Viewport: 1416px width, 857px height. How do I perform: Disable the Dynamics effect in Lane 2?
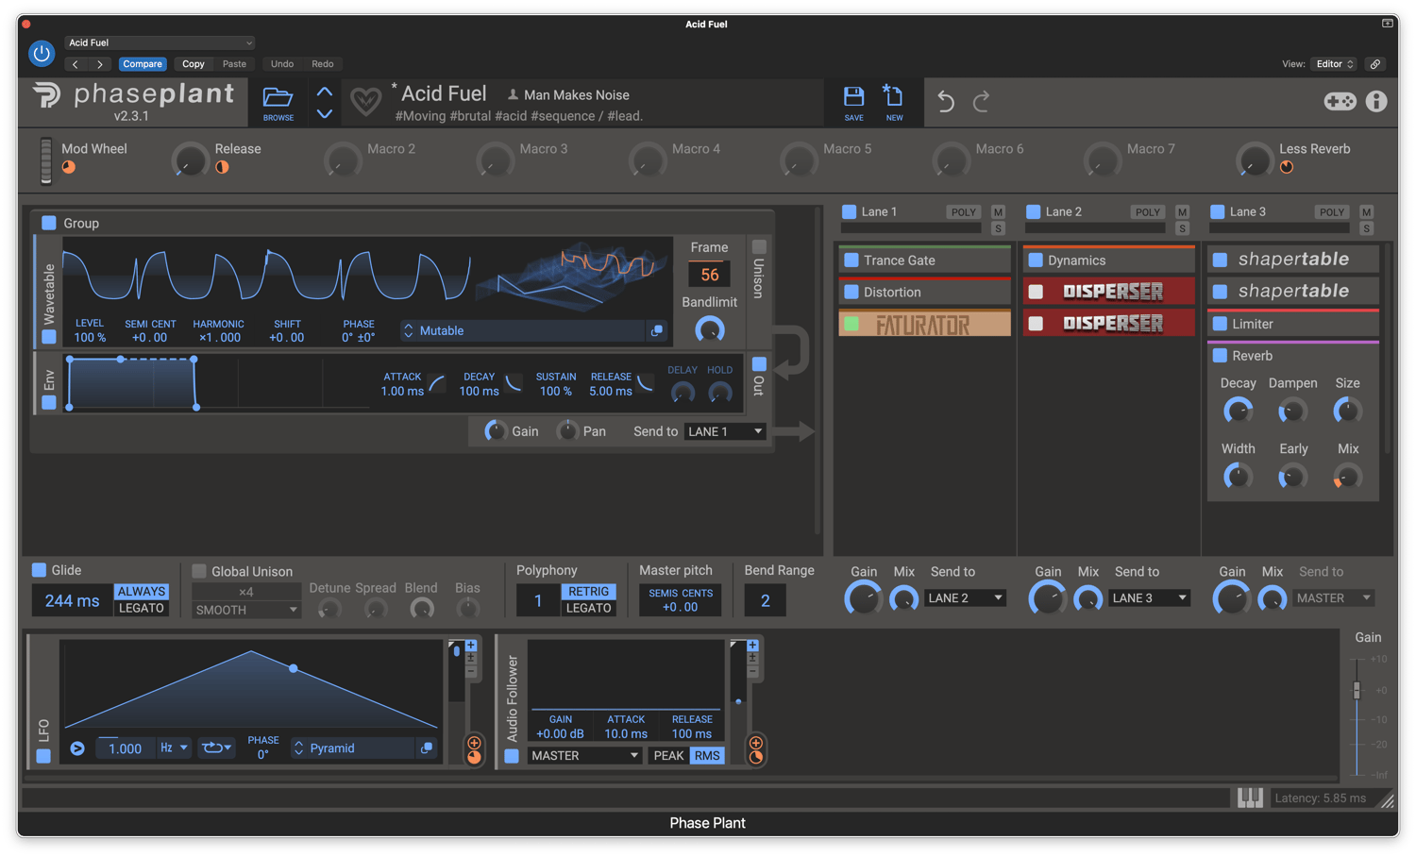point(1036,260)
